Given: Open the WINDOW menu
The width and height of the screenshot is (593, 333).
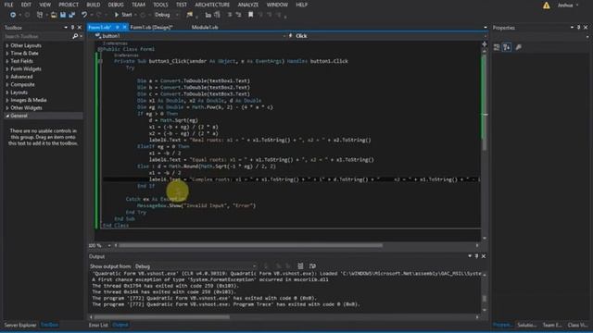Looking at the screenshot, I should tap(277, 5).
